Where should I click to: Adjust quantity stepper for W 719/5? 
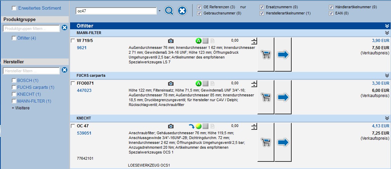click(254, 41)
